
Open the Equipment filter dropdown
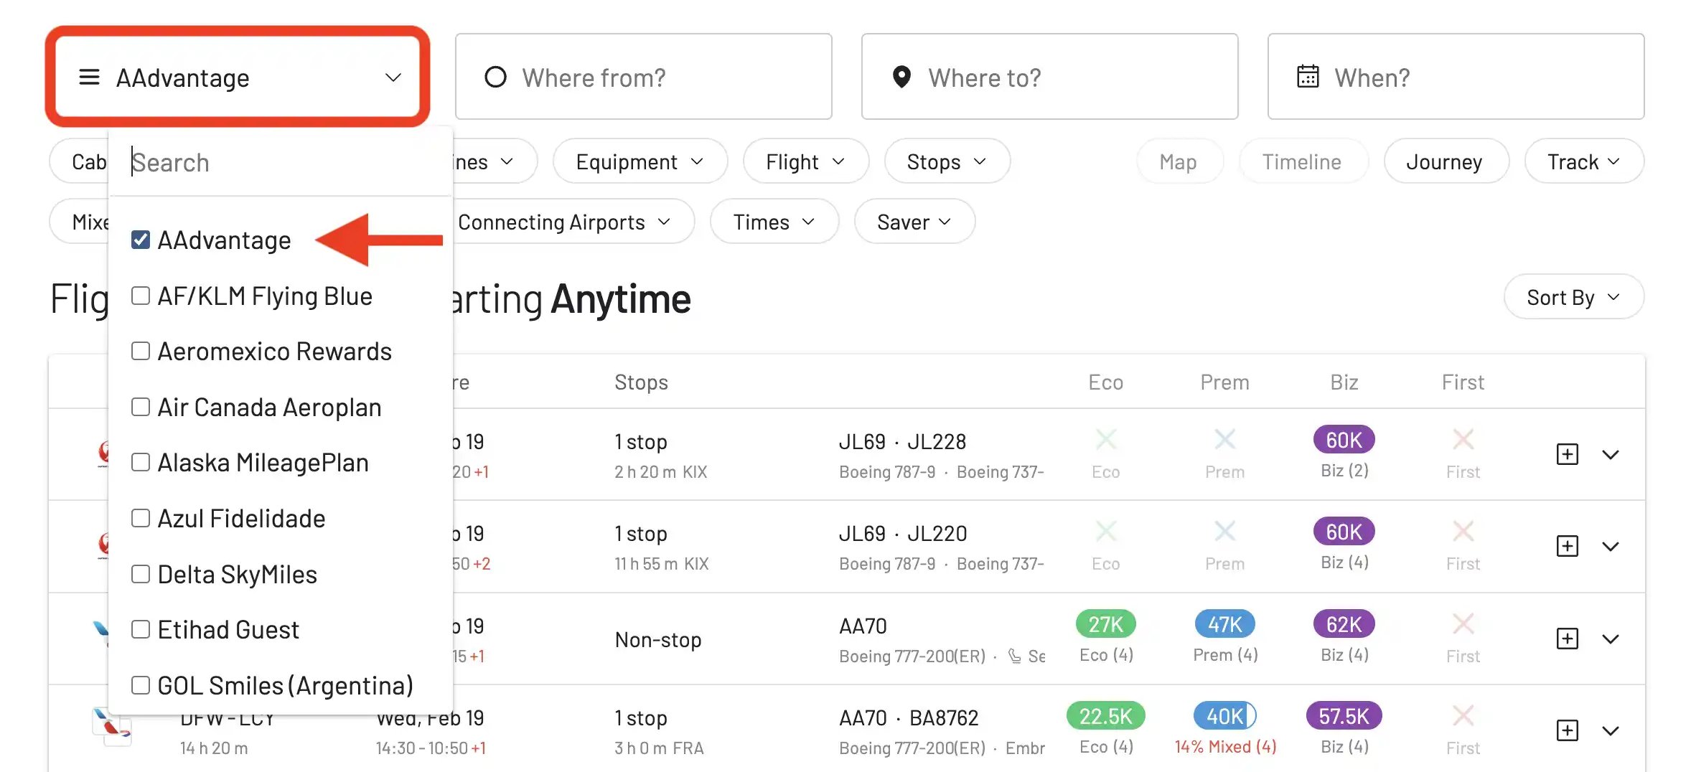click(640, 161)
